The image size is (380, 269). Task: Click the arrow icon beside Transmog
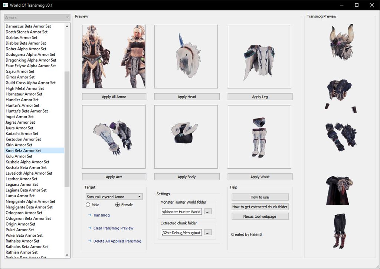(90, 215)
